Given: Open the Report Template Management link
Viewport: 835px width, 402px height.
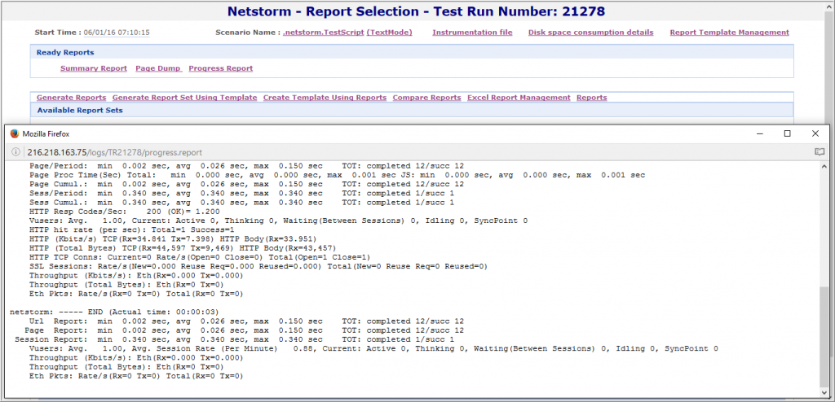Looking at the screenshot, I should click(x=730, y=33).
